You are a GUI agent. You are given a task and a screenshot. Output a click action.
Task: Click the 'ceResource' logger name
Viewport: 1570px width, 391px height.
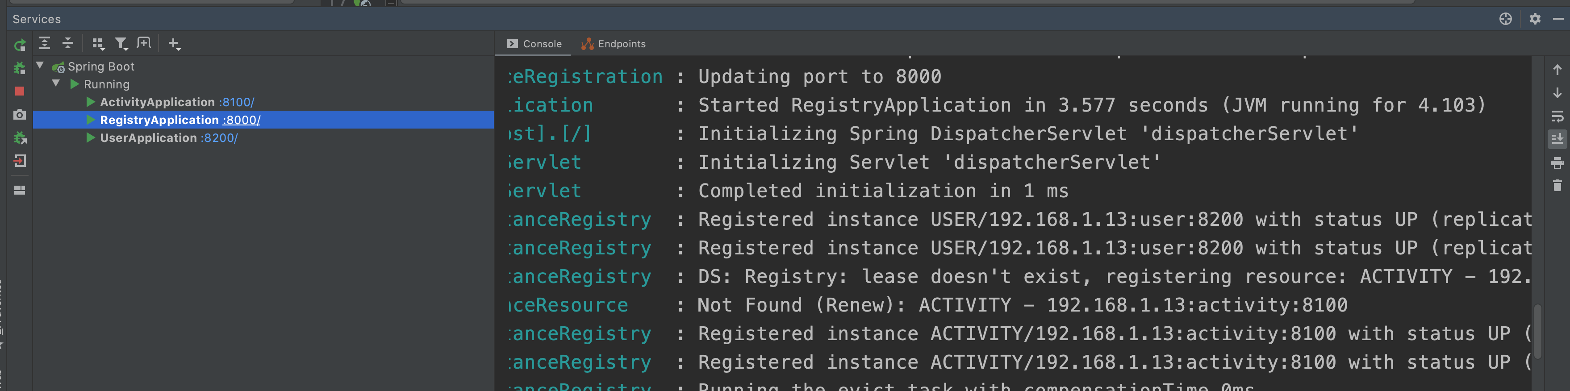(568, 305)
